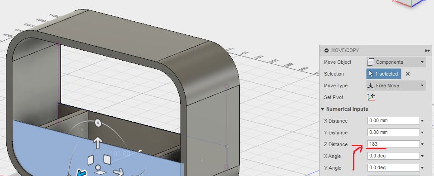Viewport: 434px width, 176px height.
Task: Open the Y Distance dropdown arrow
Action: tap(422, 133)
